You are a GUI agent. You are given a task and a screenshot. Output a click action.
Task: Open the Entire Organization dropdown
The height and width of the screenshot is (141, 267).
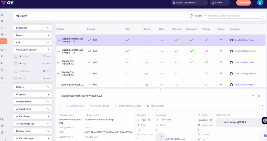[x=190, y=3]
